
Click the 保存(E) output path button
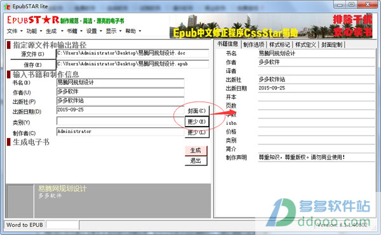point(33,65)
